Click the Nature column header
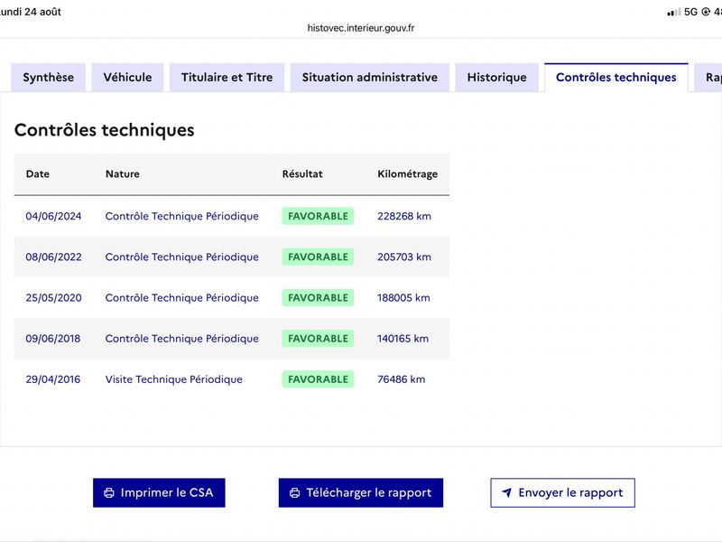 coord(123,173)
